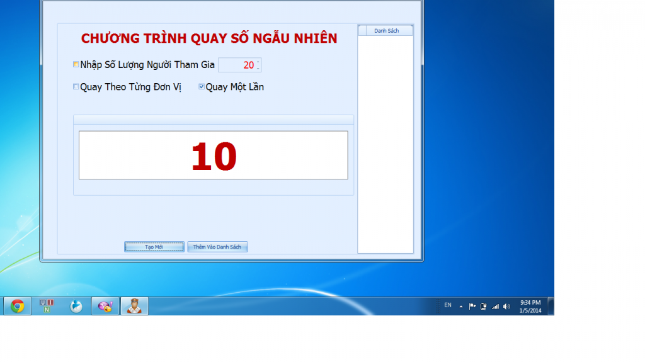The width and height of the screenshot is (645, 362).
Task: Click the EN language indicator in the tray
Action: (x=448, y=305)
